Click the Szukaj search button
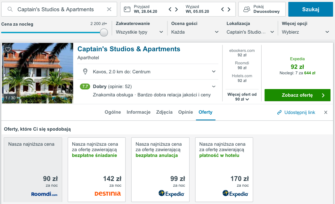This screenshot has height=204, width=335. [310, 9]
